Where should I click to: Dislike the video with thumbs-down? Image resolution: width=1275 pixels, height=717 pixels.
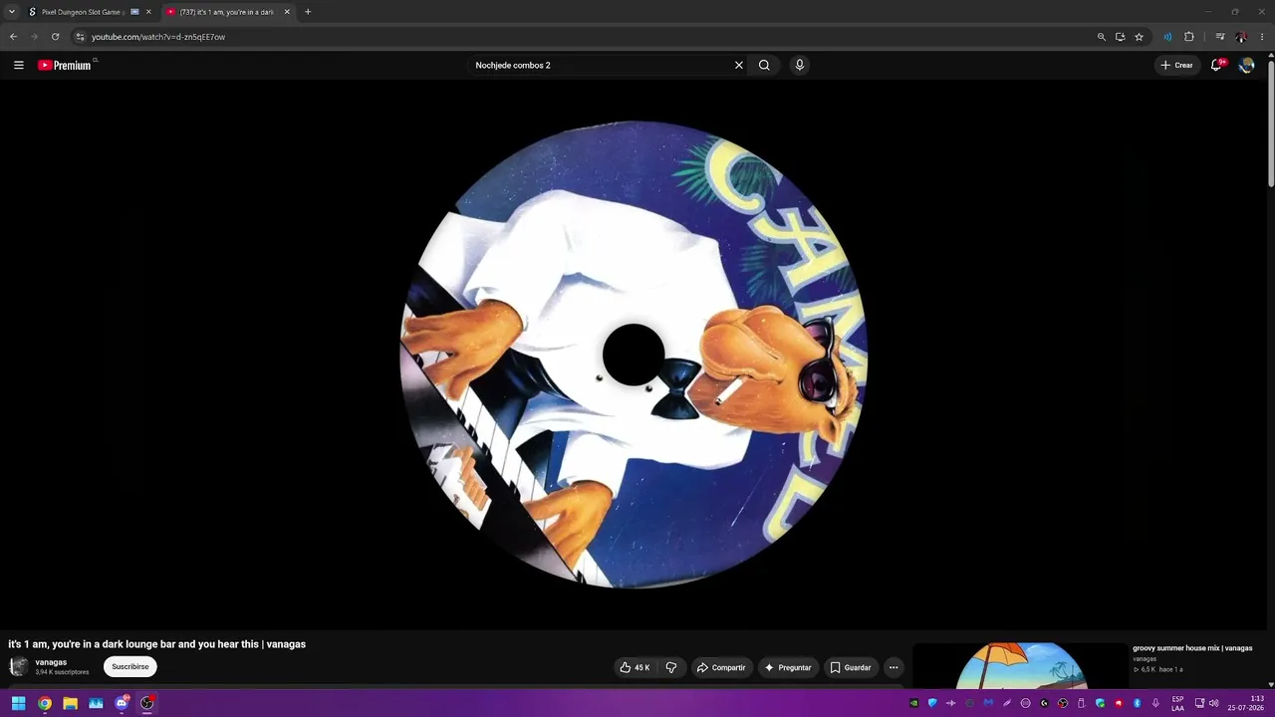pyautogui.click(x=671, y=667)
